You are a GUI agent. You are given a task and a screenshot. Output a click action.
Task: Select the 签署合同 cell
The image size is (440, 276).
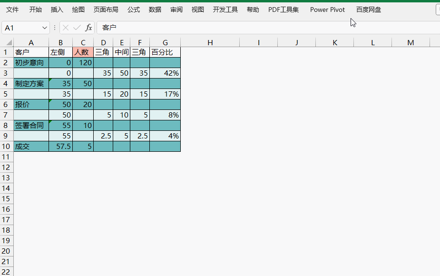tap(31, 126)
